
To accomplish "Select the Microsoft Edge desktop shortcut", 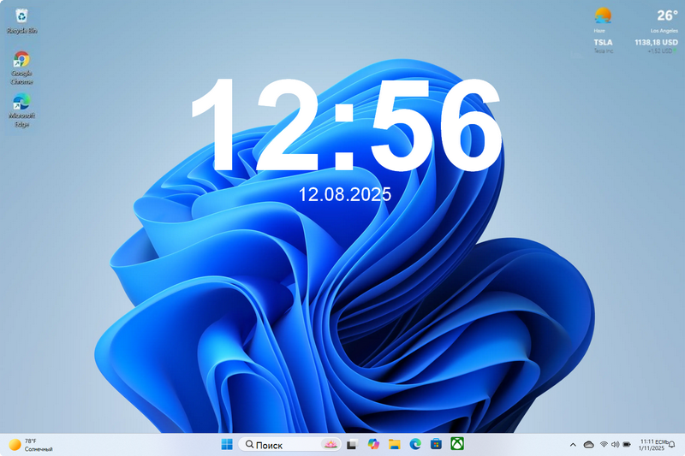I will (x=21, y=108).
